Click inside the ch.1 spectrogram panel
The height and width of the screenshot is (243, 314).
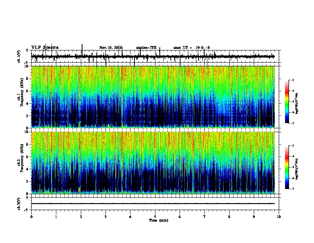coord(153,97)
